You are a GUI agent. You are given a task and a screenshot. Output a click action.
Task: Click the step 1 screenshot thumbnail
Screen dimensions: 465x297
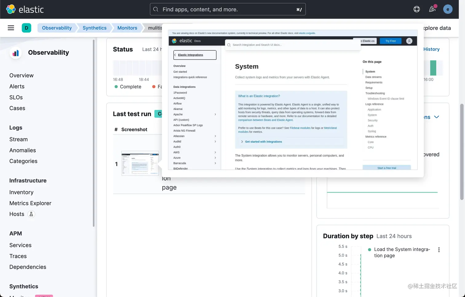pyautogui.click(x=140, y=163)
